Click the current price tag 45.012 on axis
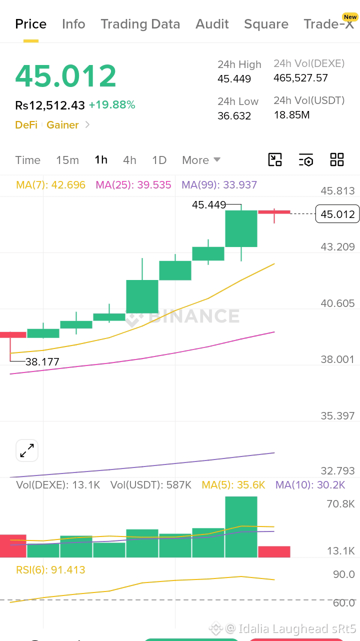 [337, 214]
